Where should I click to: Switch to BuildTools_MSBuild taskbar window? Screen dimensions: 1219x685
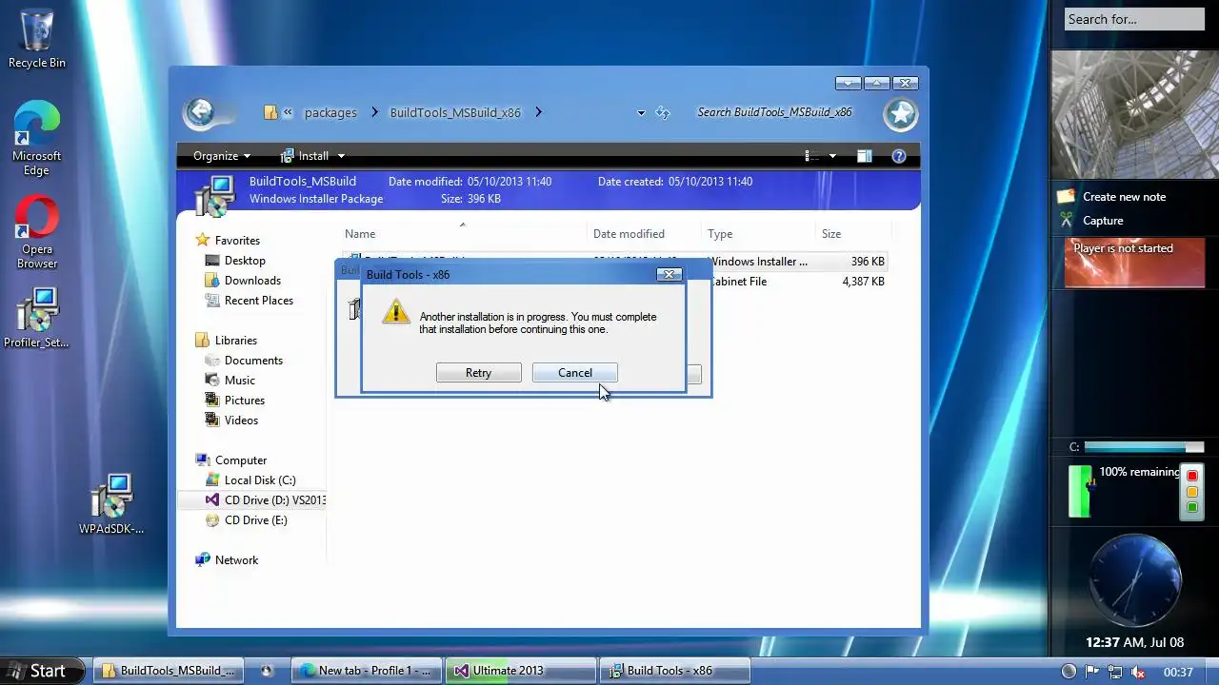coord(169,671)
